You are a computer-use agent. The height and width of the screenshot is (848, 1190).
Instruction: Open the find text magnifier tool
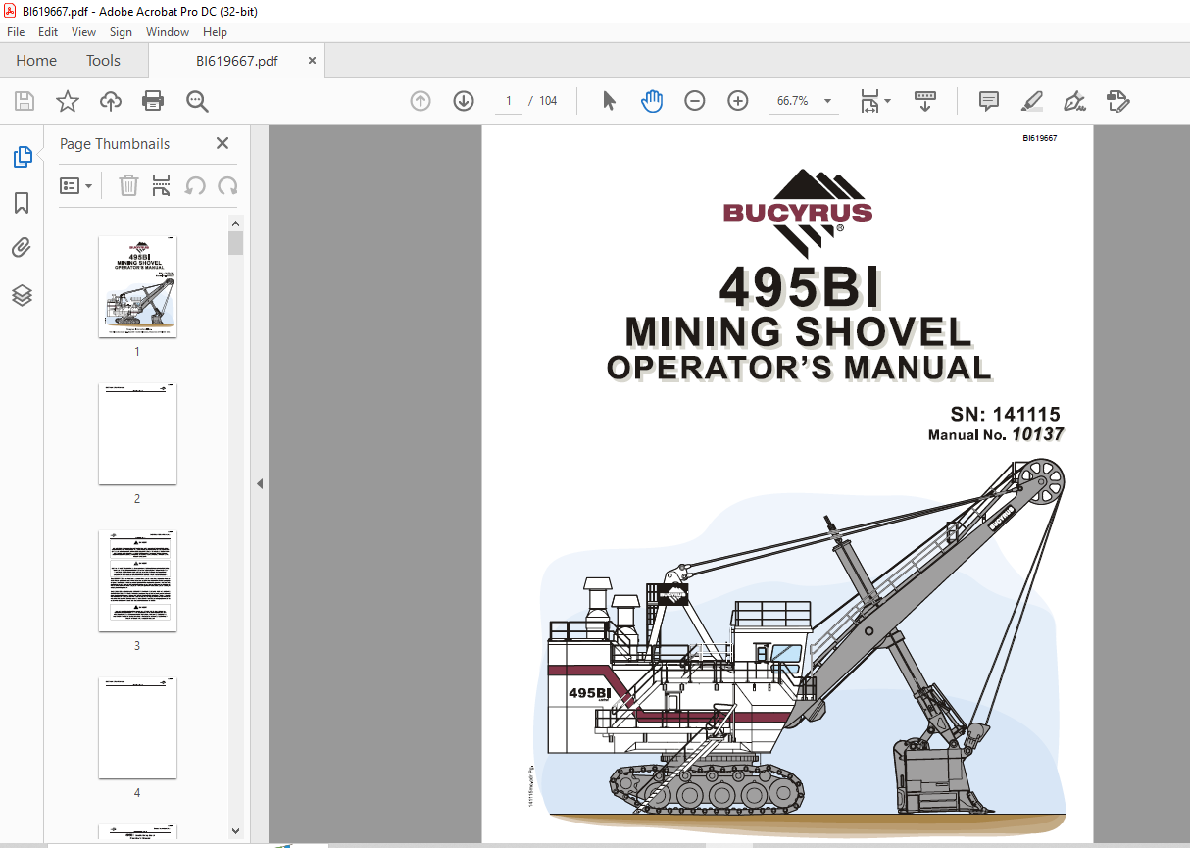(197, 101)
